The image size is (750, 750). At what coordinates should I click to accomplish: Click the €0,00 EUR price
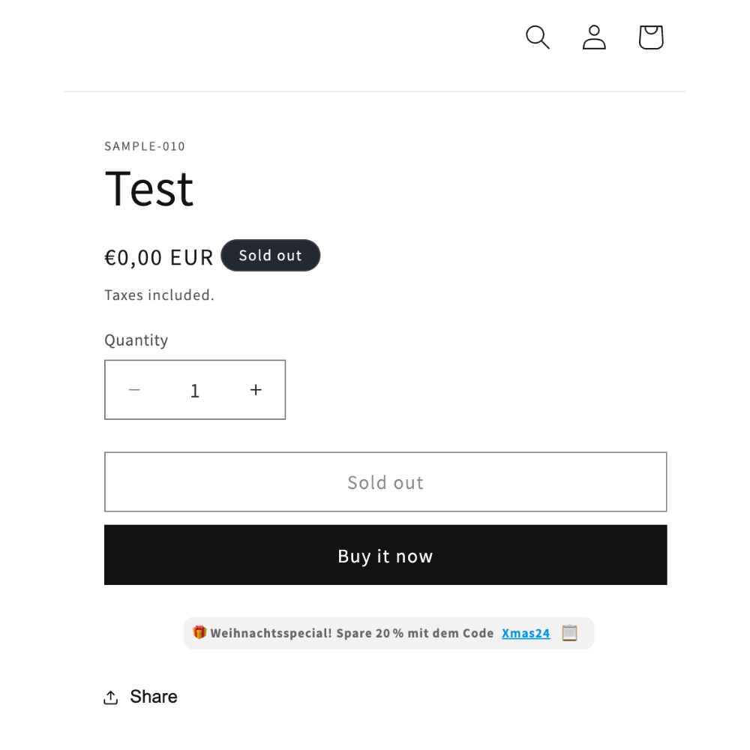(159, 258)
